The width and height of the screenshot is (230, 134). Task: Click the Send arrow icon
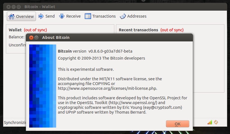(41, 16)
